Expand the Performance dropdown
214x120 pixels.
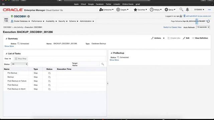[x=38, y=21]
